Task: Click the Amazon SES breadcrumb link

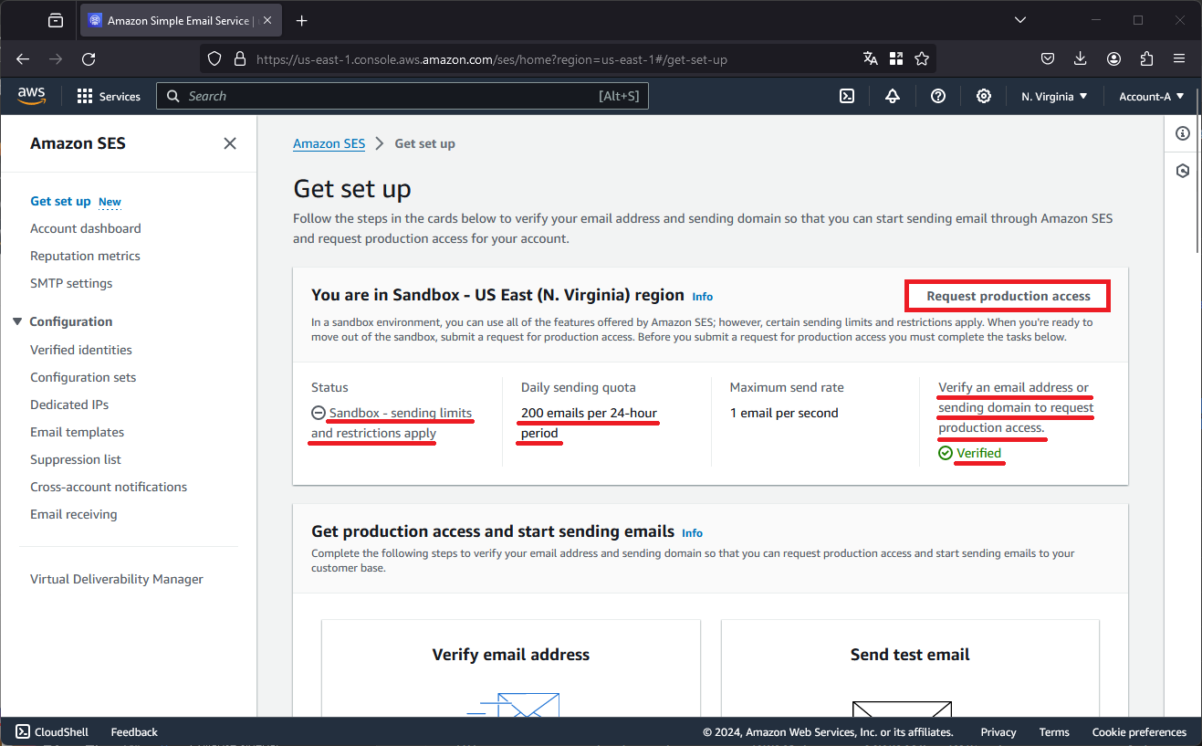Action: pos(329,143)
